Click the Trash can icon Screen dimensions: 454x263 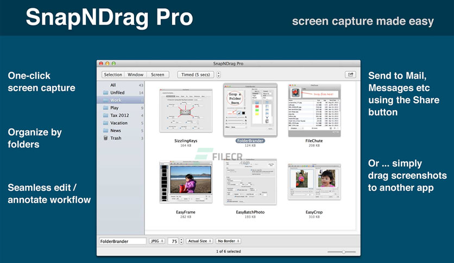(106, 138)
